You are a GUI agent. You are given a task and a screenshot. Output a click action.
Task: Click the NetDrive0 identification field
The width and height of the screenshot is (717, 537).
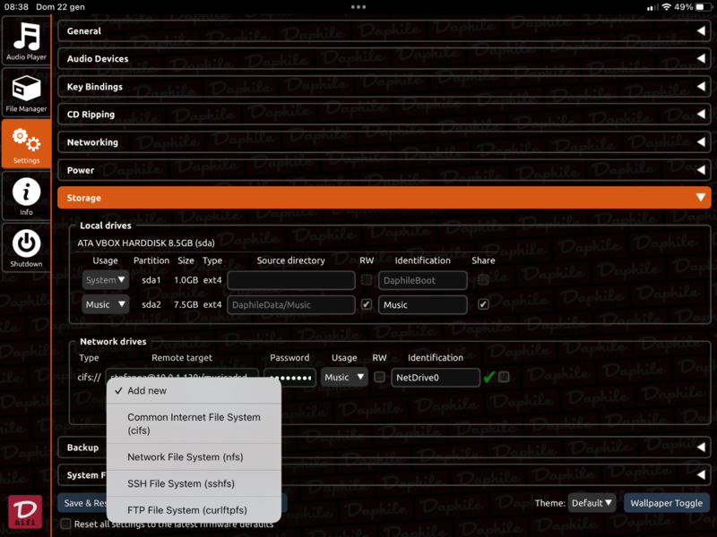(435, 378)
